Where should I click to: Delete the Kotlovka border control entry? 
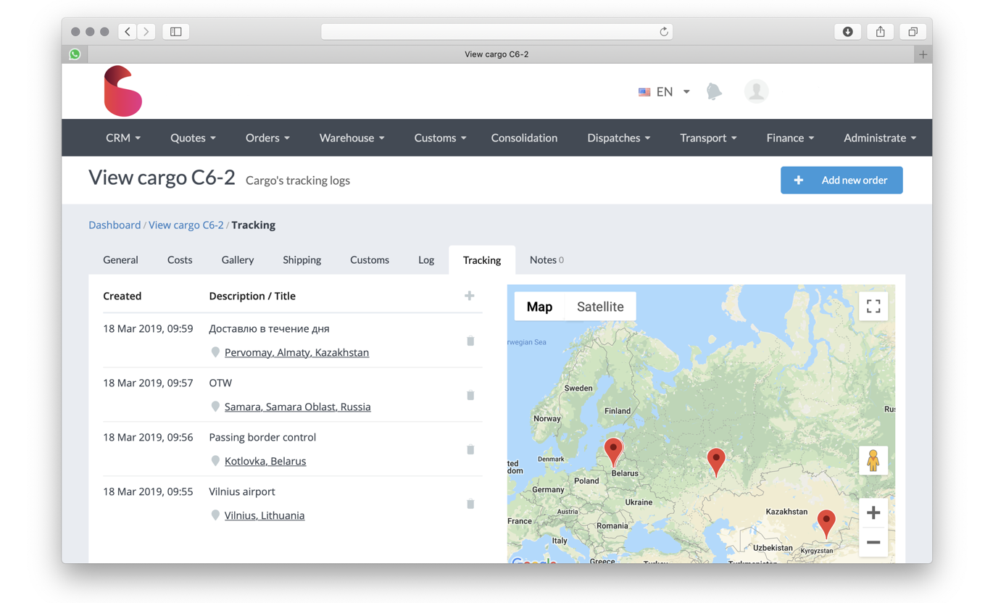pyautogui.click(x=470, y=449)
